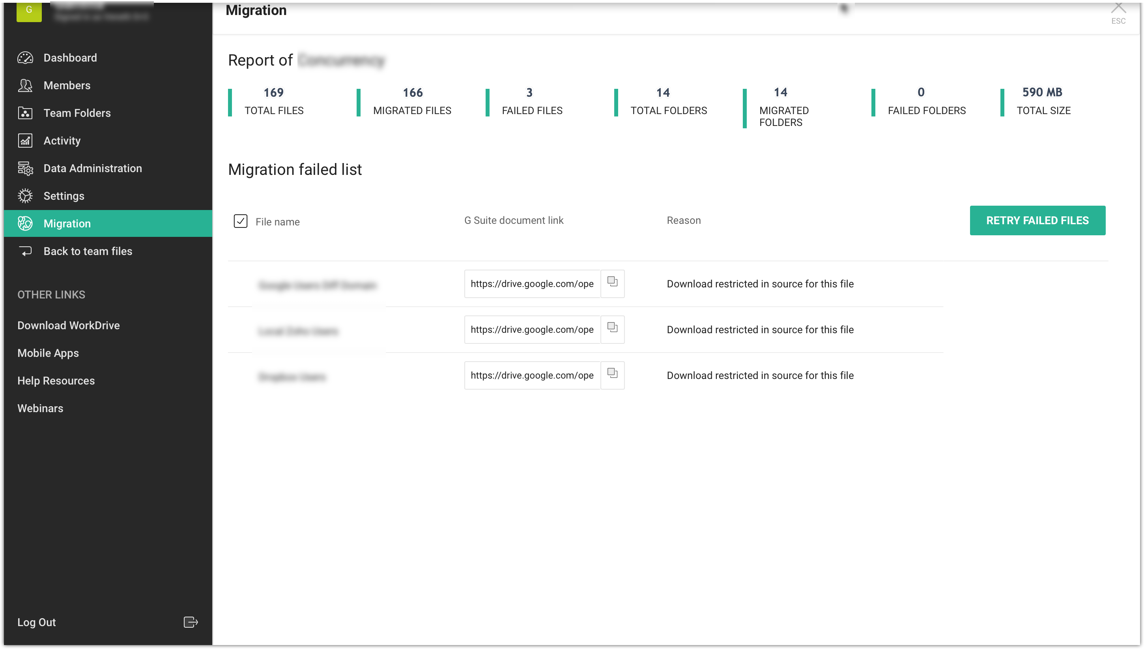Click the Team Folders icon

click(x=25, y=113)
